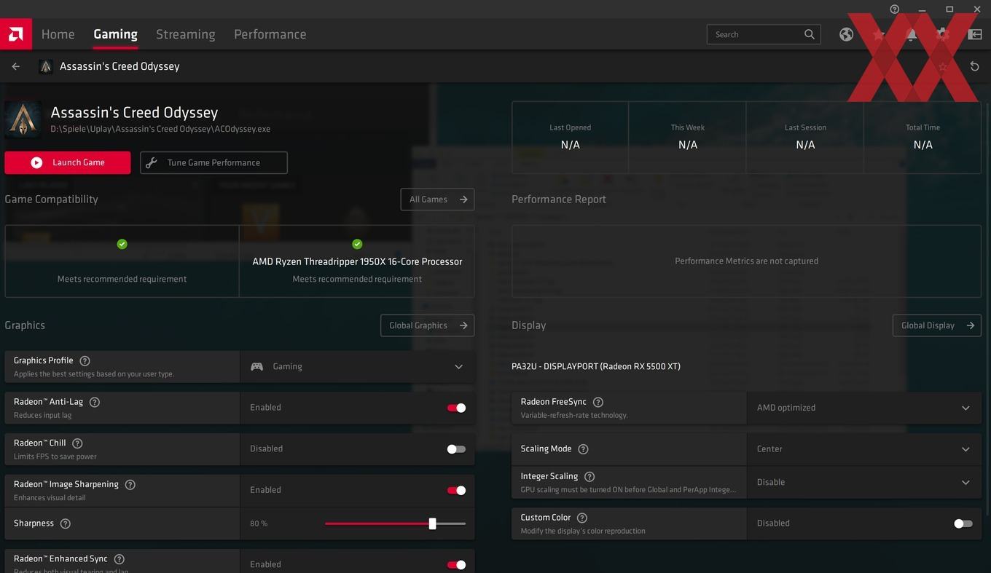Click help icon next to Graphics Profile
991x573 pixels.
click(85, 361)
